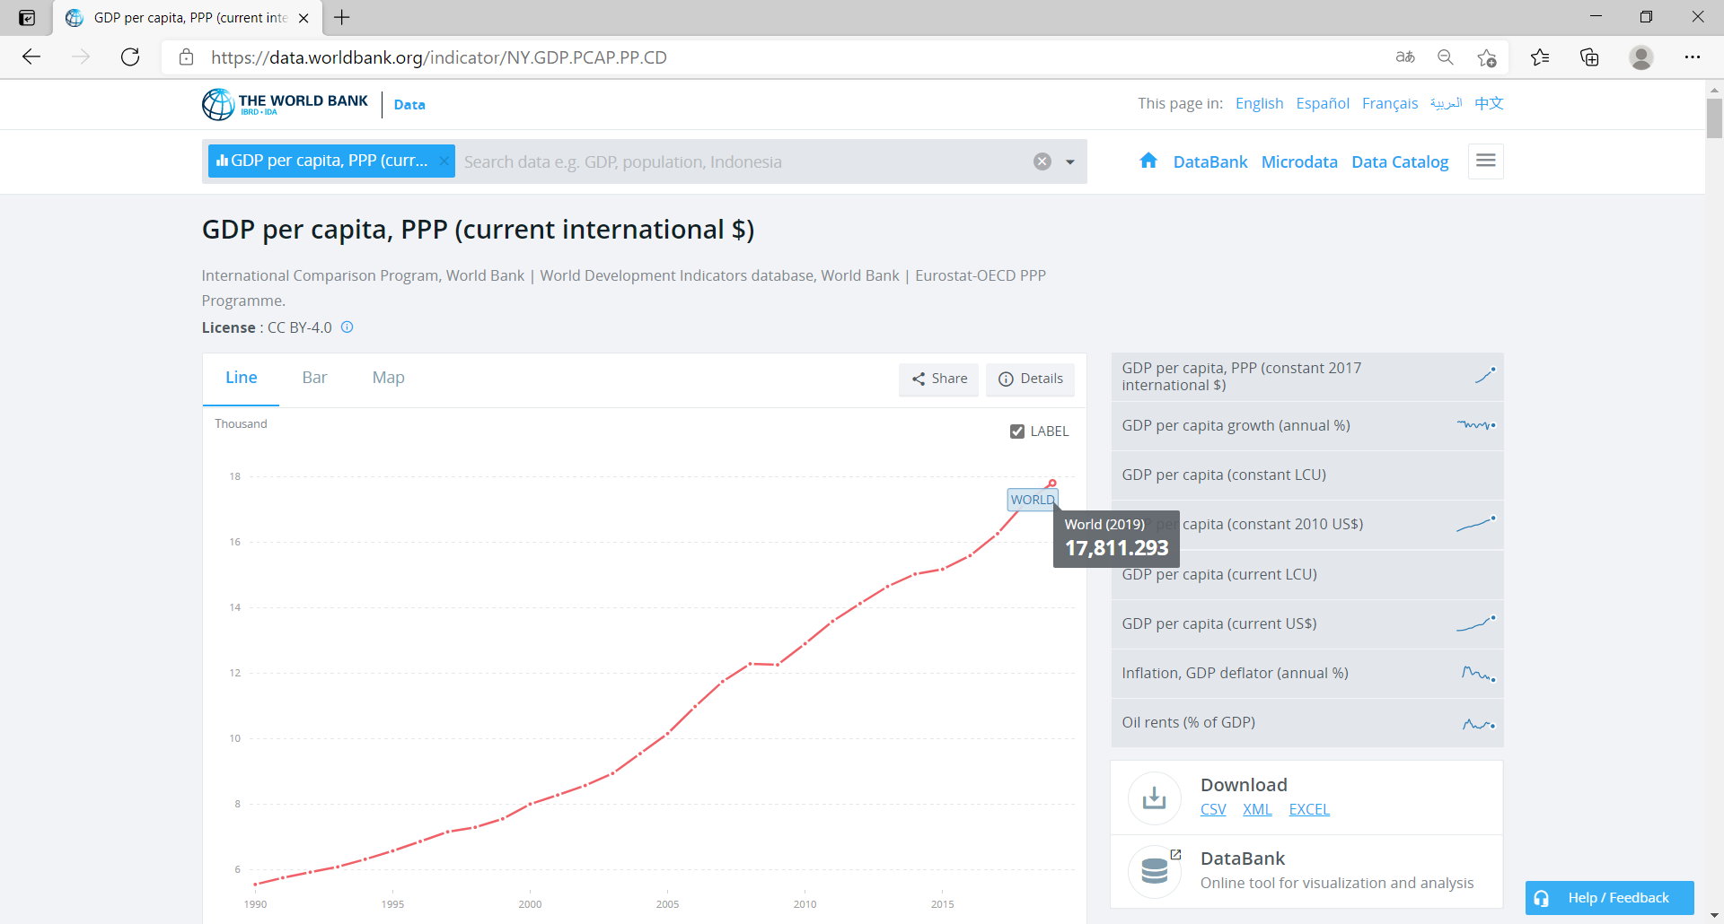
Task: Switch to the Bar chart tab
Action: point(314,378)
